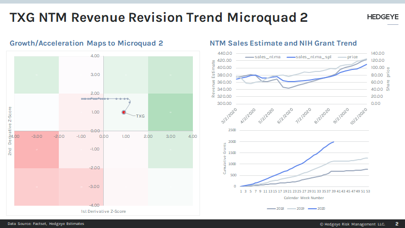Click the Share price axis title

click(388, 79)
